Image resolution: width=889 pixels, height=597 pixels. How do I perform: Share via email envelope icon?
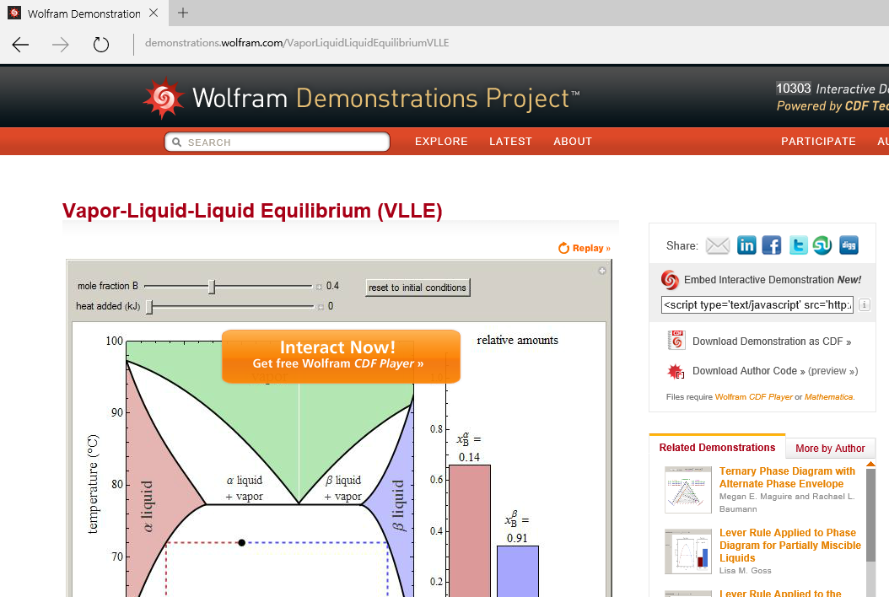[x=718, y=245]
